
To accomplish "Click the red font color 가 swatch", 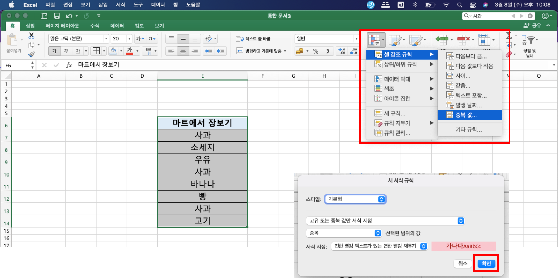I will point(130,50).
